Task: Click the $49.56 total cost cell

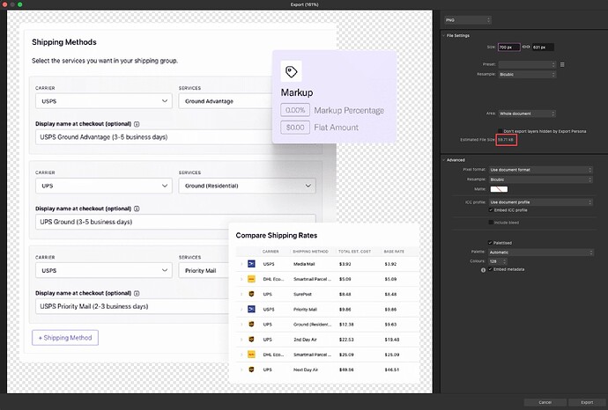Action: point(346,370)
